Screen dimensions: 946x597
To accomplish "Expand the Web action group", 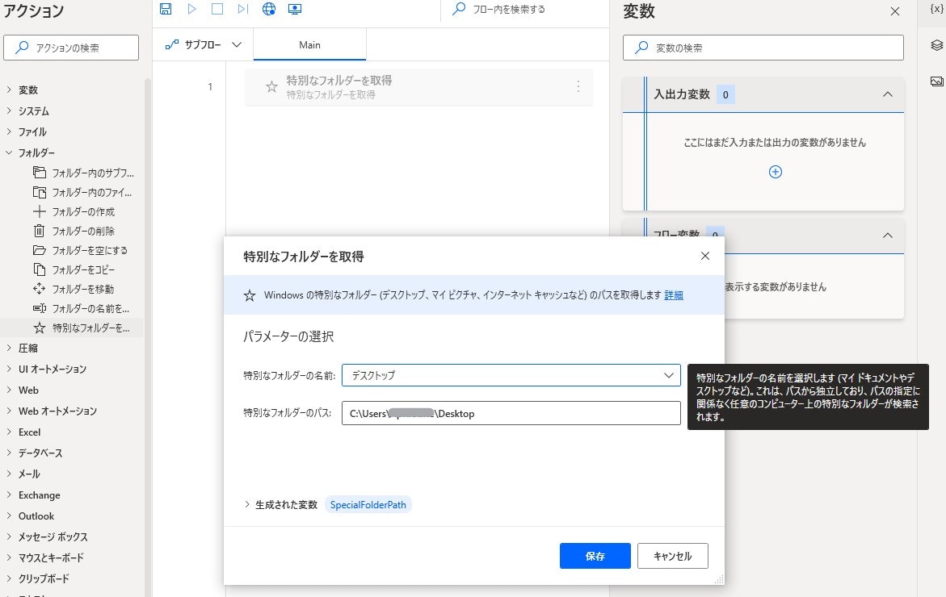I will pyautogui.click(x=9, y=390).
